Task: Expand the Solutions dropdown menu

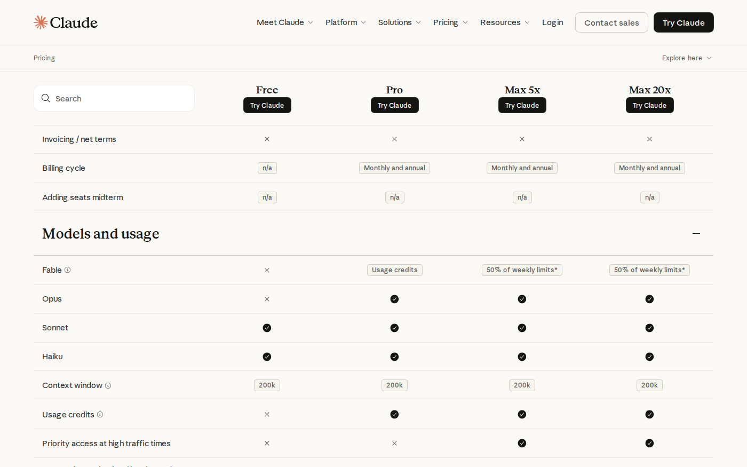Action: 400,22
